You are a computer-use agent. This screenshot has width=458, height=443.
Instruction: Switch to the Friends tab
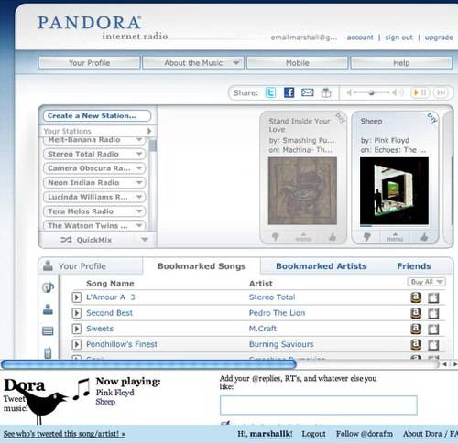tap(414, 266)
